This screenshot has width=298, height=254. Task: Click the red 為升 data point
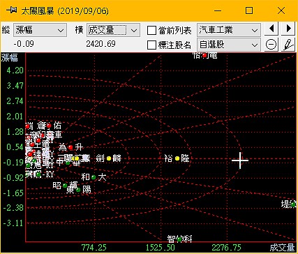click(x=70, y=147)
